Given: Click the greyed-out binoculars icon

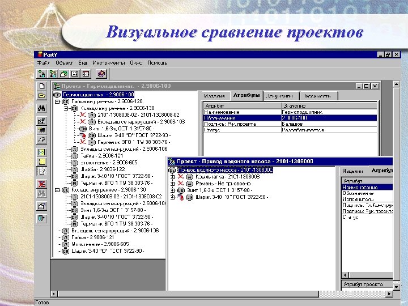Looking at the screenshot, I should 41,193.
